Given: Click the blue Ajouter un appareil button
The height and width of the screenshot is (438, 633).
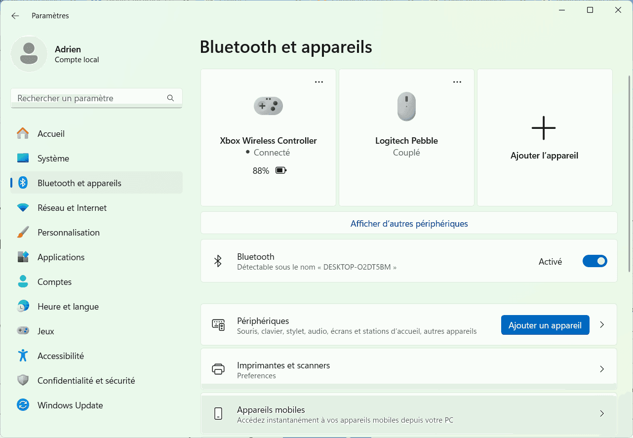Looking at the screenshot, I should (x=545, y=325).
